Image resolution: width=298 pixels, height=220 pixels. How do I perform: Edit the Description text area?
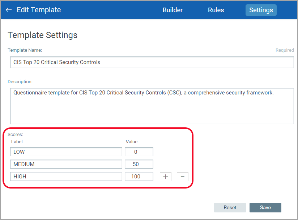(x=152, y=106)
